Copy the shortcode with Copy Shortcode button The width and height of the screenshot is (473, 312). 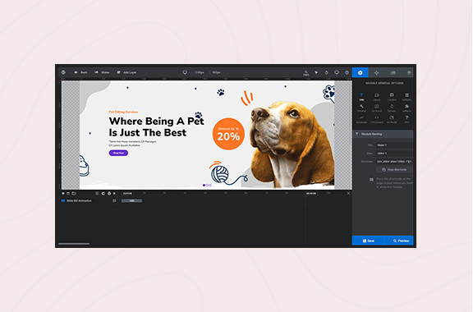(x=394, y=170)
